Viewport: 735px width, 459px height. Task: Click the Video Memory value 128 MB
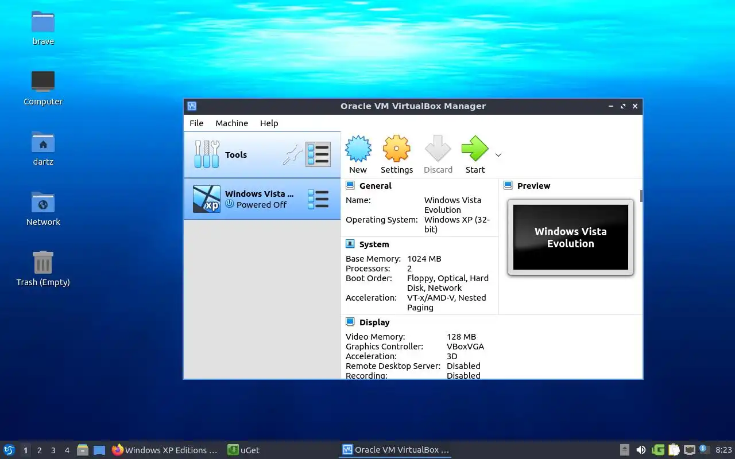pos(461,337)
